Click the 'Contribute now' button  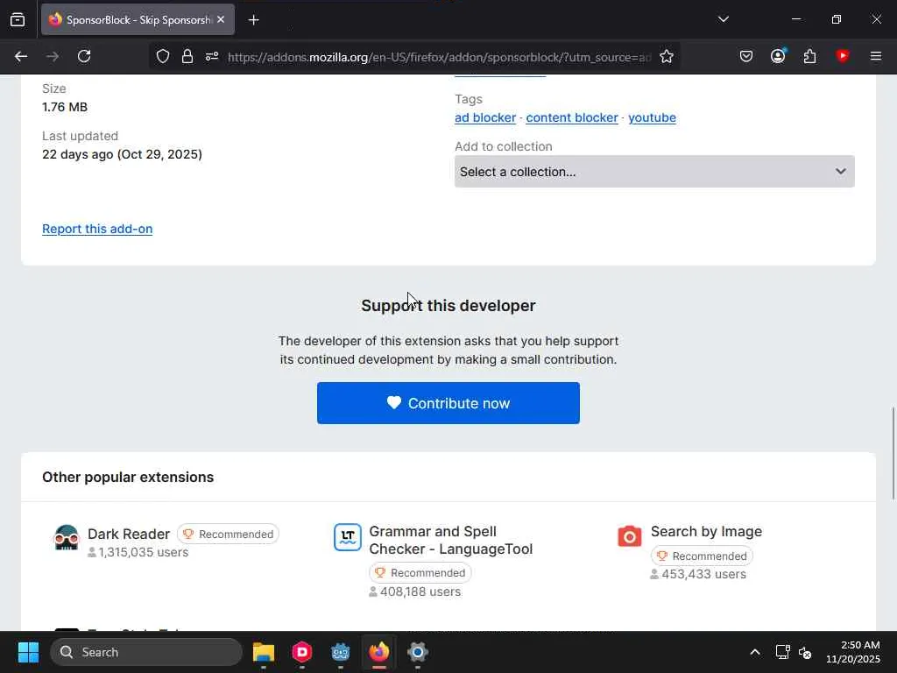448,403
